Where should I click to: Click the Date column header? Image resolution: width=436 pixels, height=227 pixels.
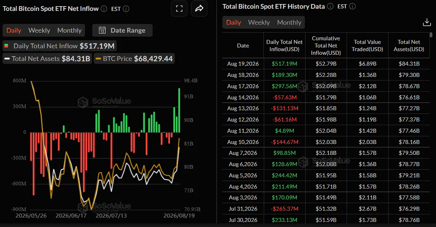pyautogui.click(x=243, y=46)
